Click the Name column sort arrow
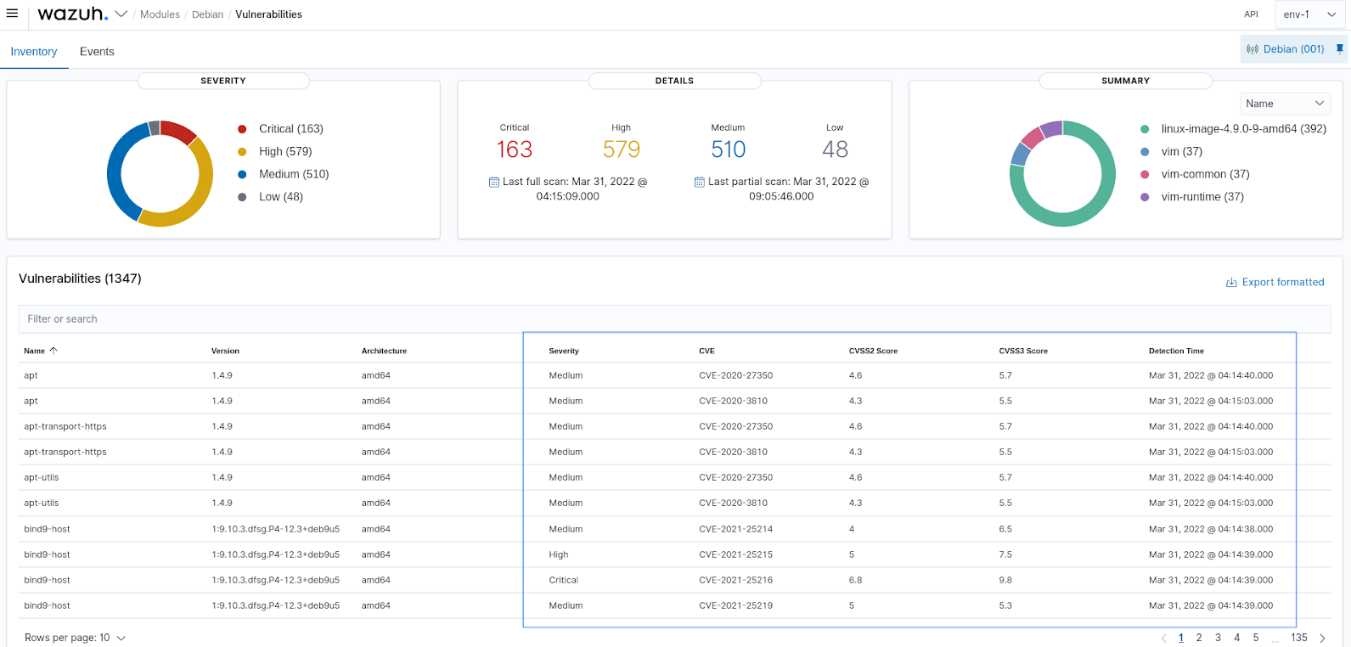The width and height of the screenshot is (1351, 647). [x=53, y=351]
